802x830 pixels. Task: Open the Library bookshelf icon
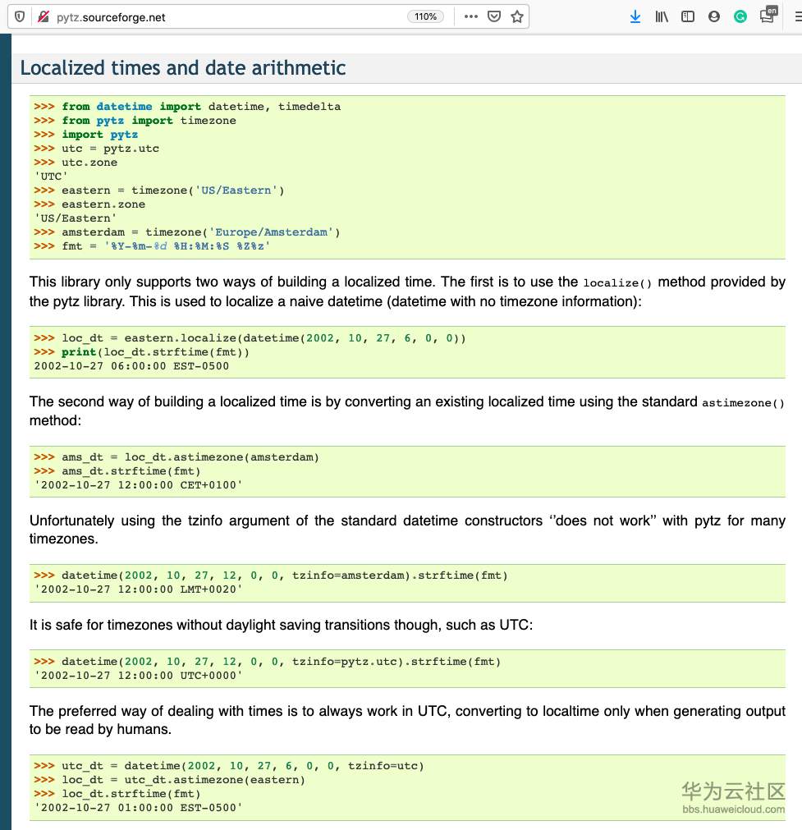click(x=662, y=17)
